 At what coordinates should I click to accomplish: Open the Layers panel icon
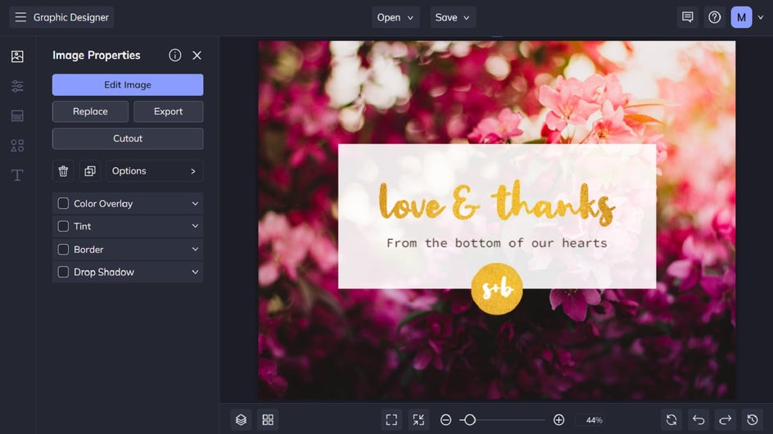click(x=241, y=420)
